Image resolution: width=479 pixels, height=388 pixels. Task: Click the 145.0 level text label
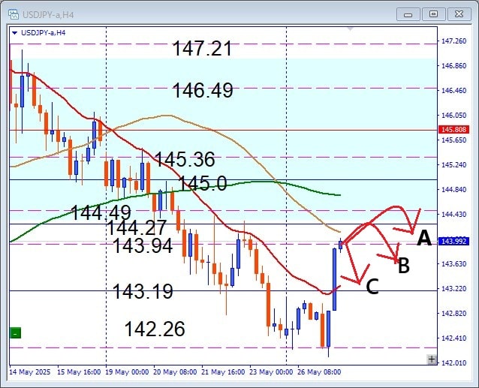pos(203,183)
